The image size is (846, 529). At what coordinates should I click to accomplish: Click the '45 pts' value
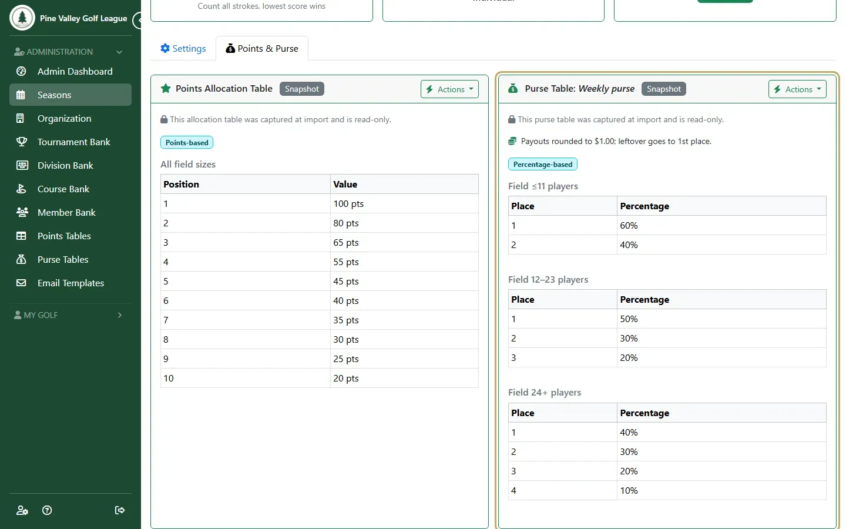coord(404,281)
